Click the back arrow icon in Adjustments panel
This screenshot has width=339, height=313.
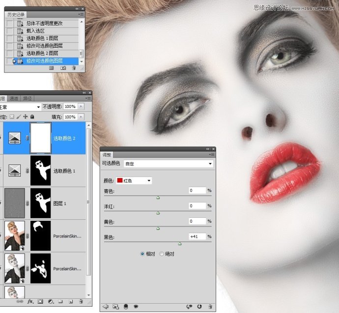coord(105,307)
